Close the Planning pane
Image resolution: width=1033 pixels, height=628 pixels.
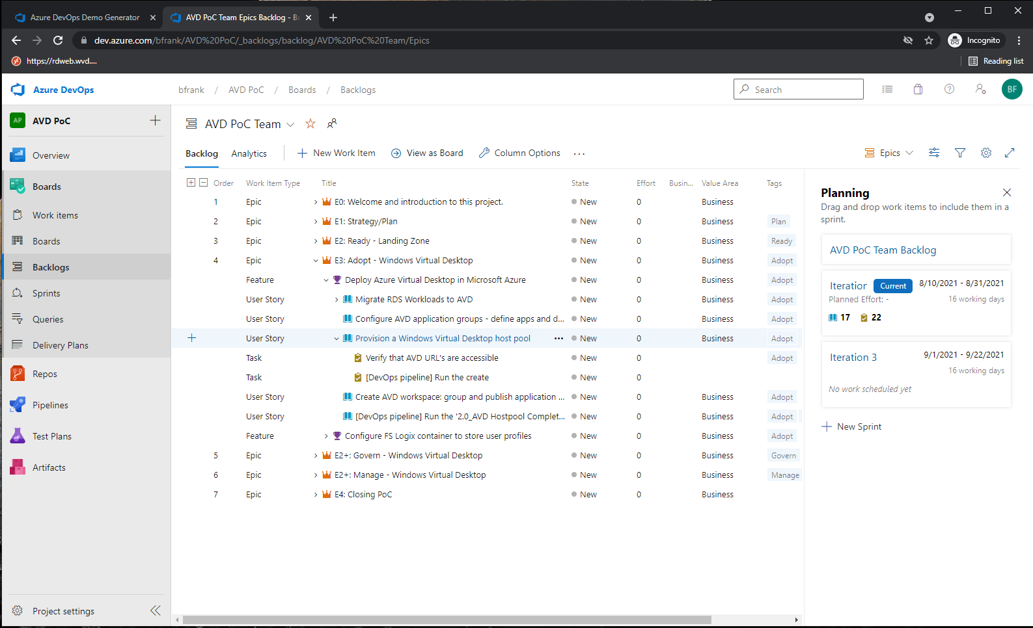1007,192
